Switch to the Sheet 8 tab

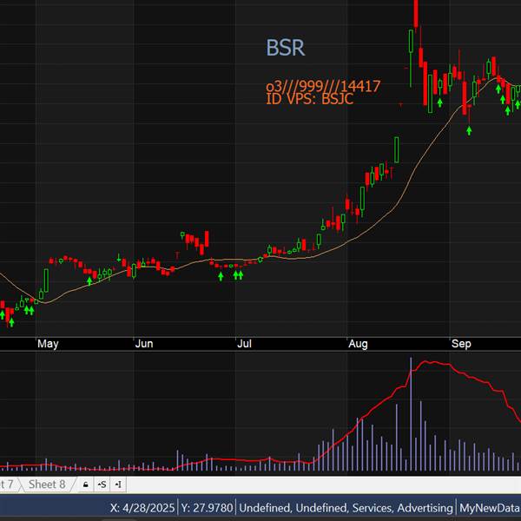(x=46, y=485)
